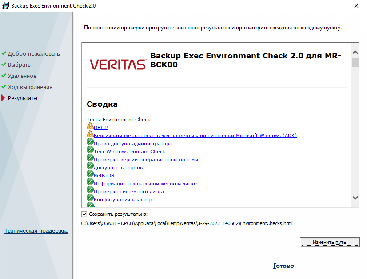Open the NetBIOS result link
This screenshot has height=279, width=367.
(104, 176)
